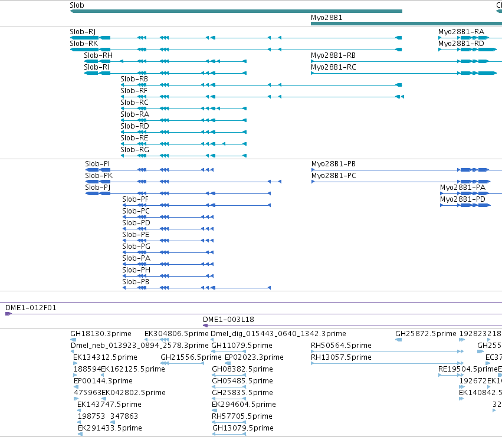The width and height of the screenshot is (502, 437).
Task: Choose the Slob-RE transcript label
Action: pos(134,138)
